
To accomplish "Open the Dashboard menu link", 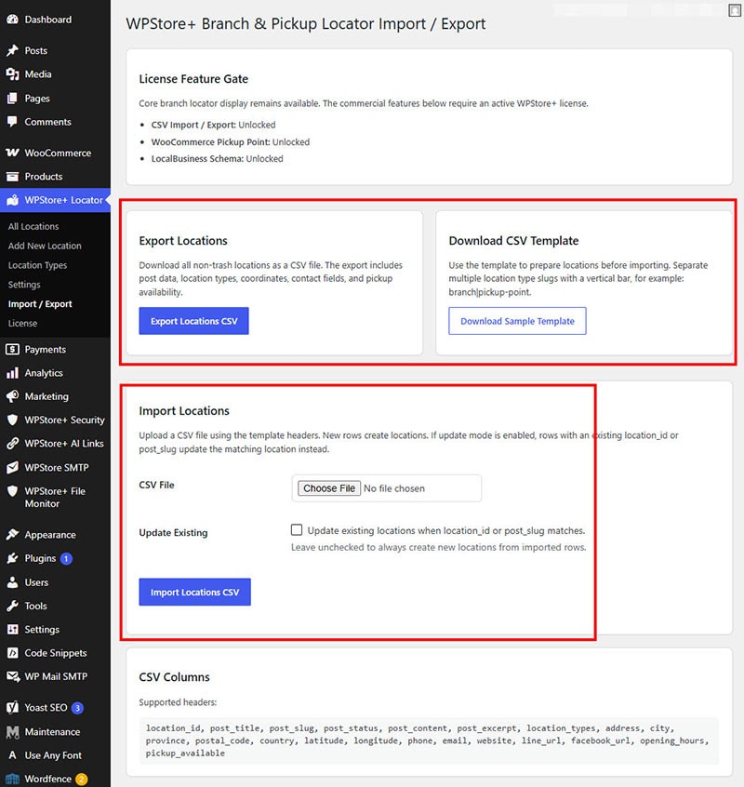I will tap(48, 20).
